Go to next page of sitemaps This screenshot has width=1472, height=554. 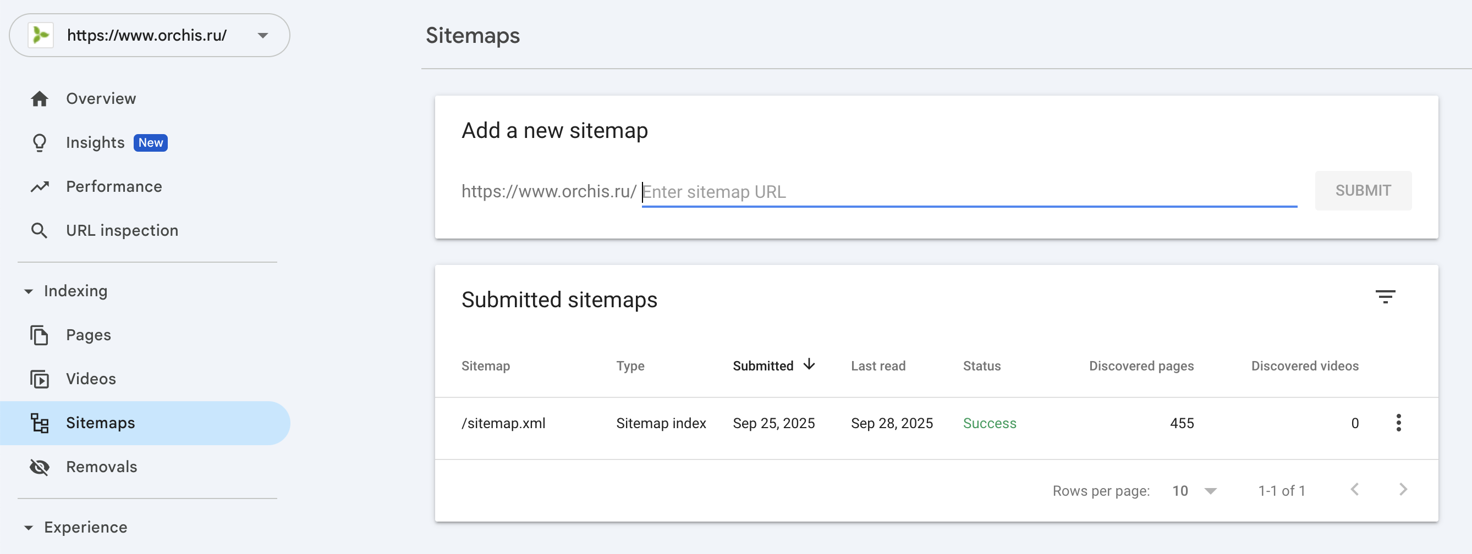pos(1403,490)
